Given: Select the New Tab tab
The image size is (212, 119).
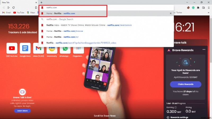Looking at the screenshot, I should pyautogui.click(x=19, y=2).
